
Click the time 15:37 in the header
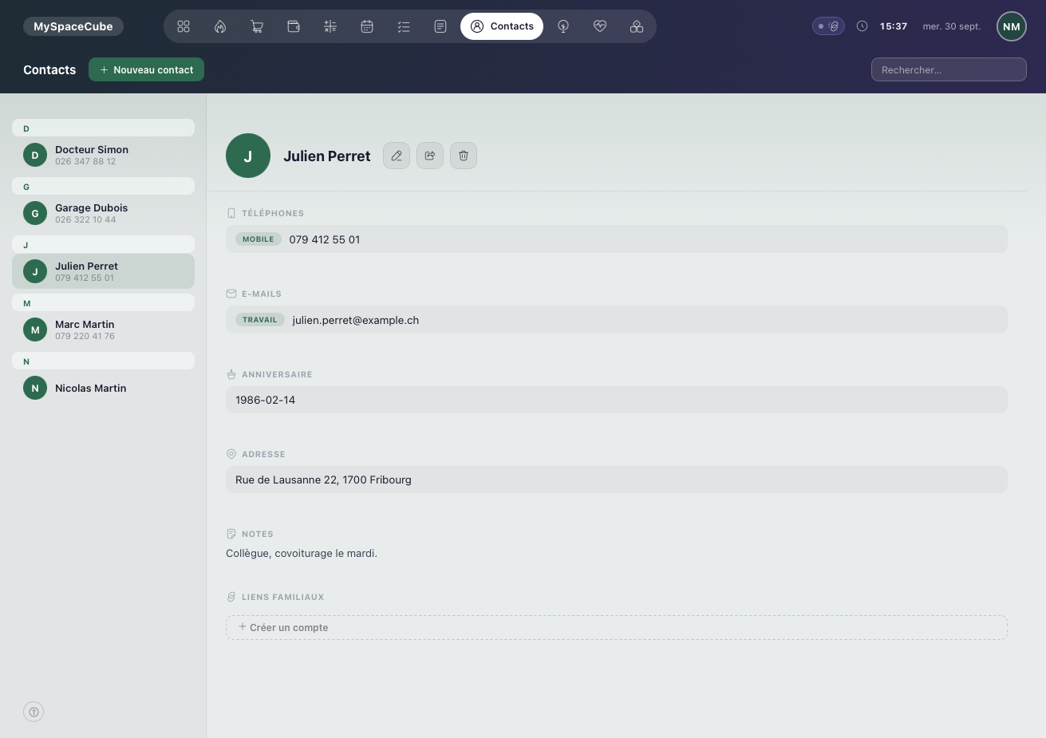894,26
